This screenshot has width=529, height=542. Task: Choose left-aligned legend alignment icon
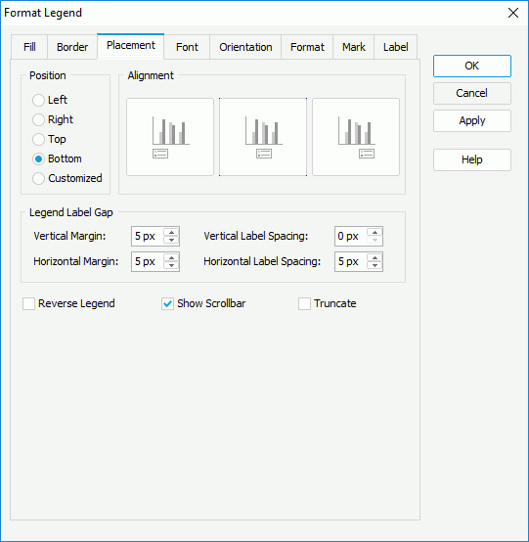[170, 137]
